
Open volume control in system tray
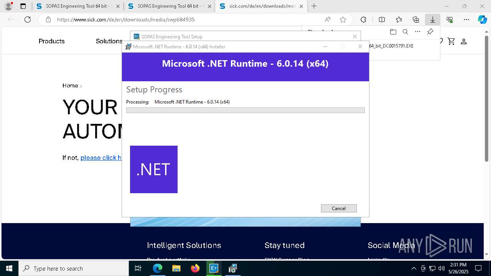[441, 268]
